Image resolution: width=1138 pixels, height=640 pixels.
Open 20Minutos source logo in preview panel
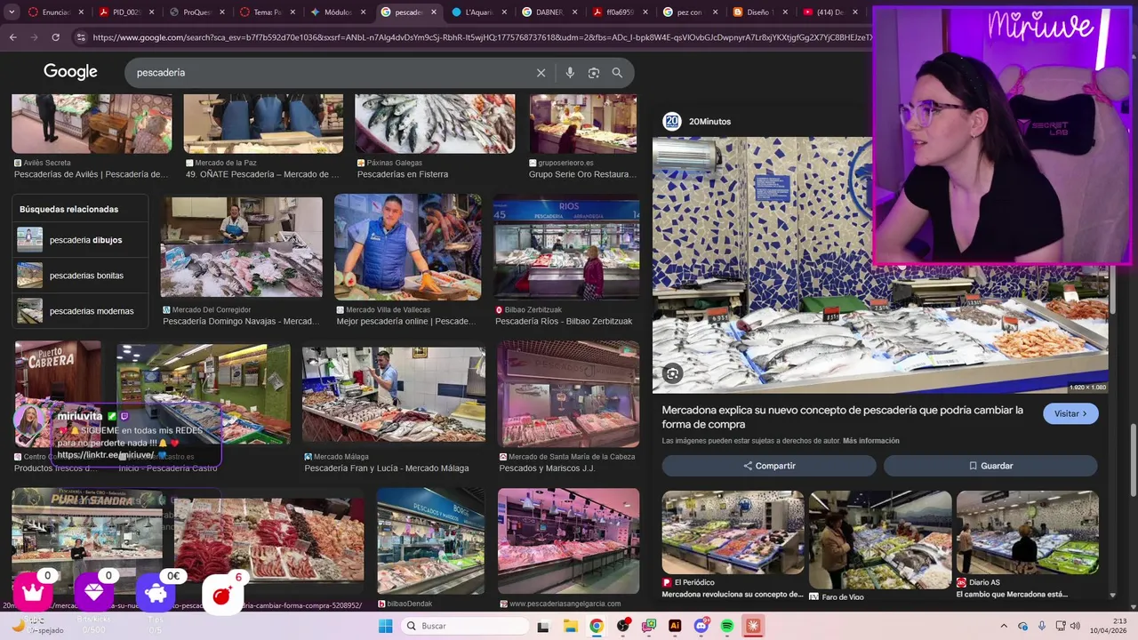tap(672, 122)
